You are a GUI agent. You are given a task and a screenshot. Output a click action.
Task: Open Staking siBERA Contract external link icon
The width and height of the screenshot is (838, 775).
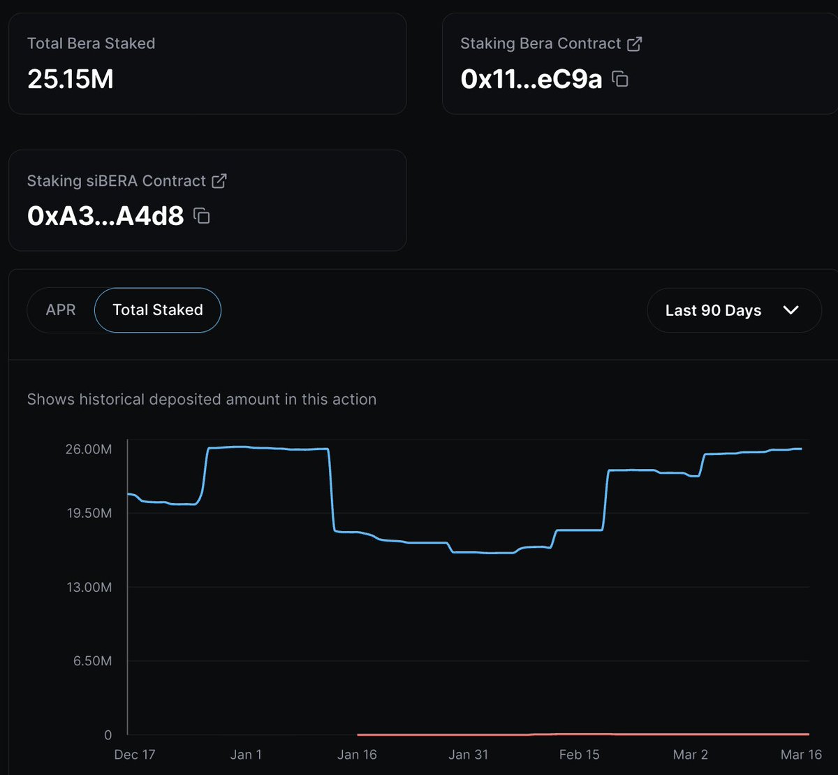click(219, 181)
